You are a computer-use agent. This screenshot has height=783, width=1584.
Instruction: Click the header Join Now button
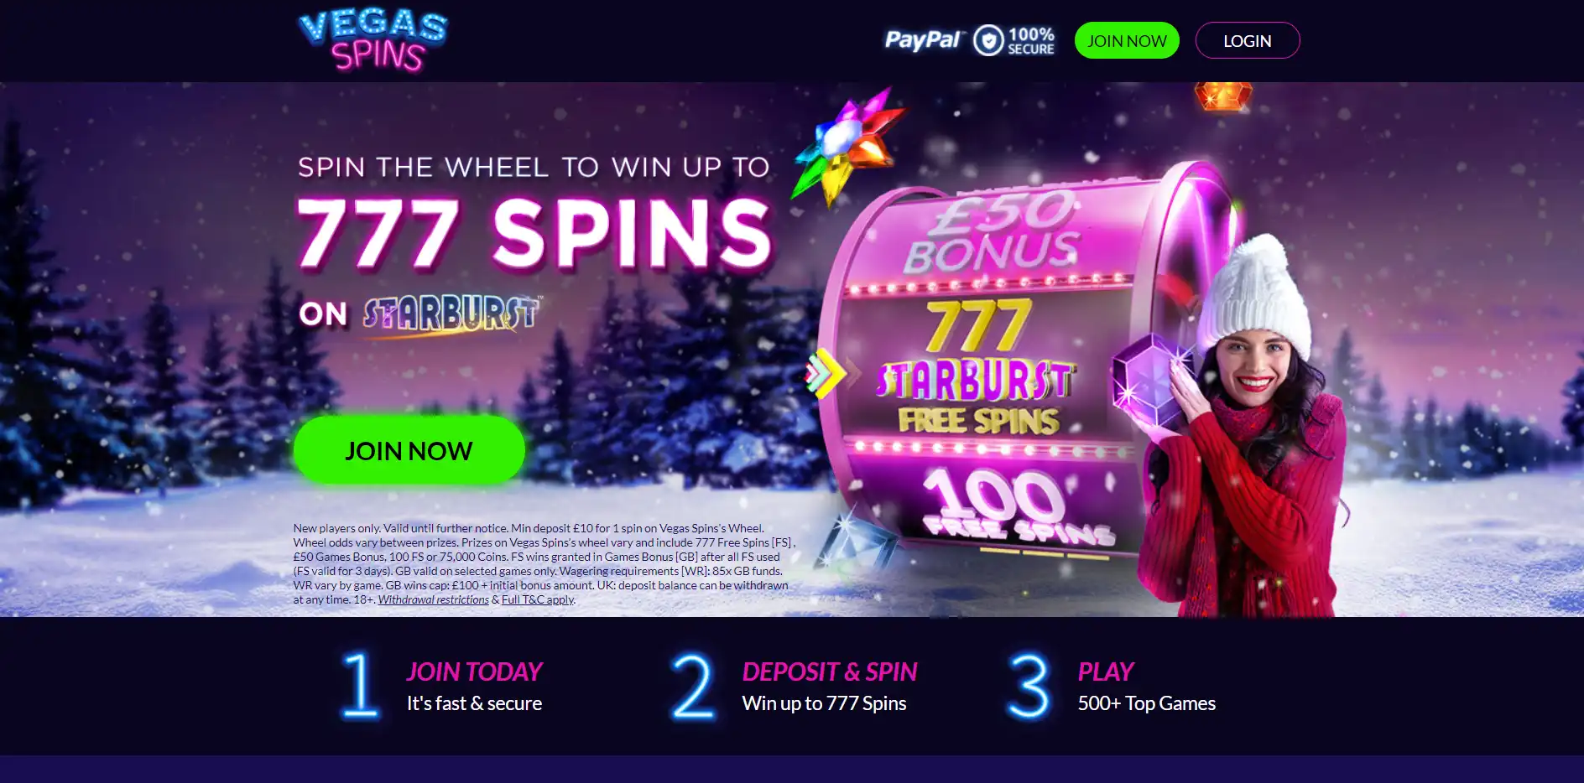(x=1127, y=40)
